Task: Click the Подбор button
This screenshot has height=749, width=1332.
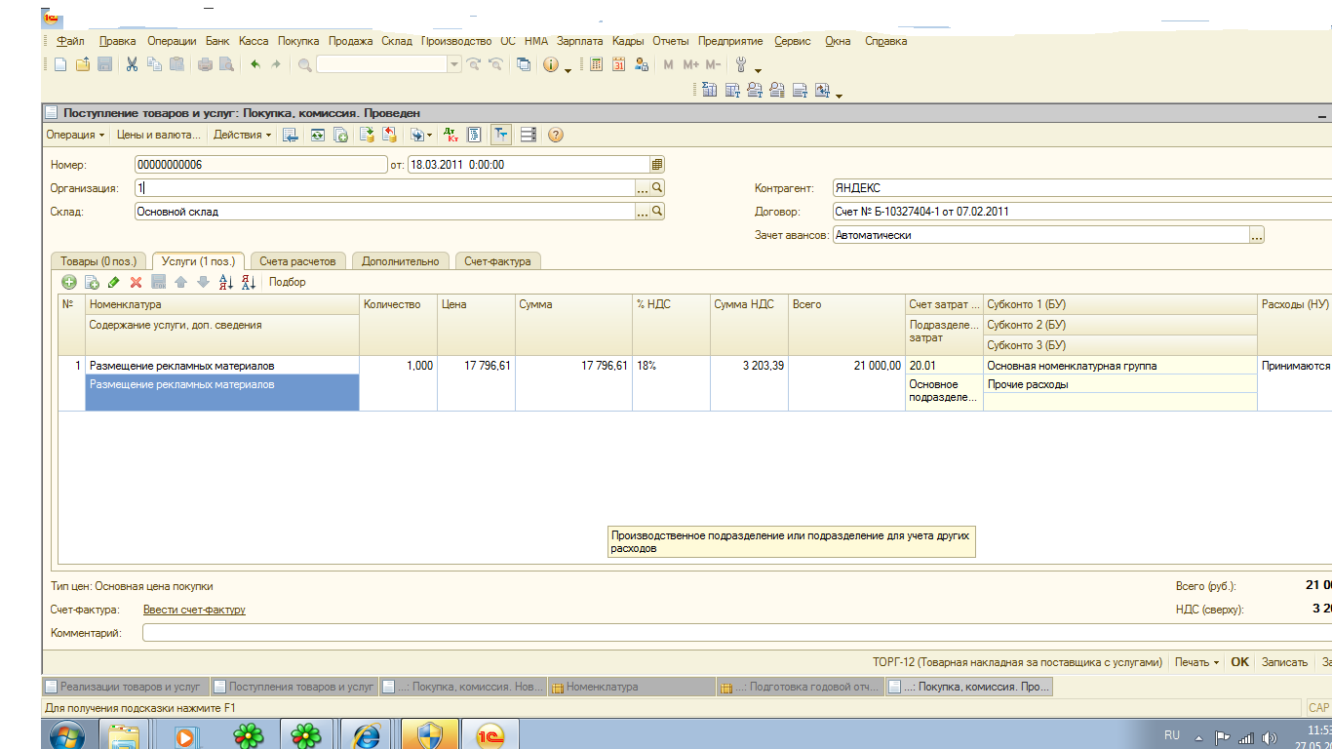Action: coord(287,282)
